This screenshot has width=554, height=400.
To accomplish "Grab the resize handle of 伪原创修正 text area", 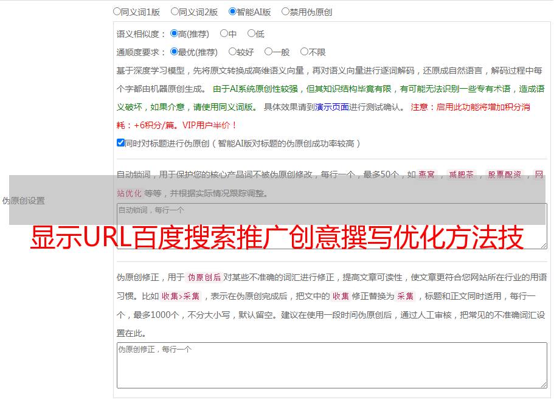I will point(544,385).
